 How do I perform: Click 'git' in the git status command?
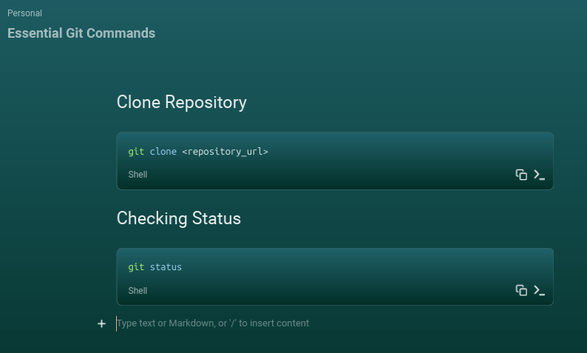pos(136,267)
